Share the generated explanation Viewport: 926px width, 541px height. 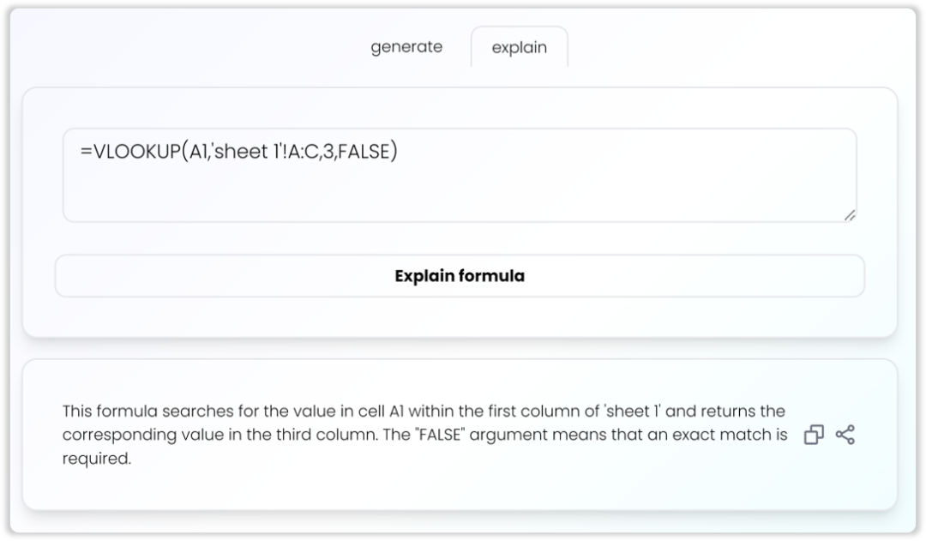click(845, 435)
